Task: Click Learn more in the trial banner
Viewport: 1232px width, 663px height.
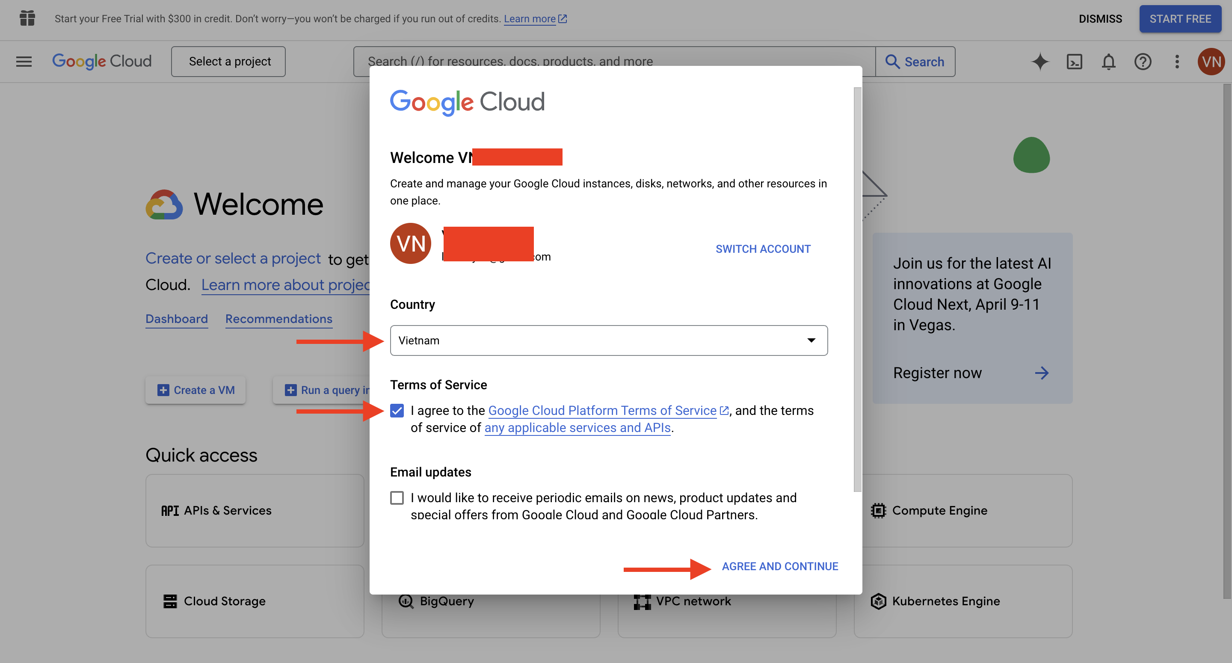Action: pyautogui.click(x=530, y=19)
